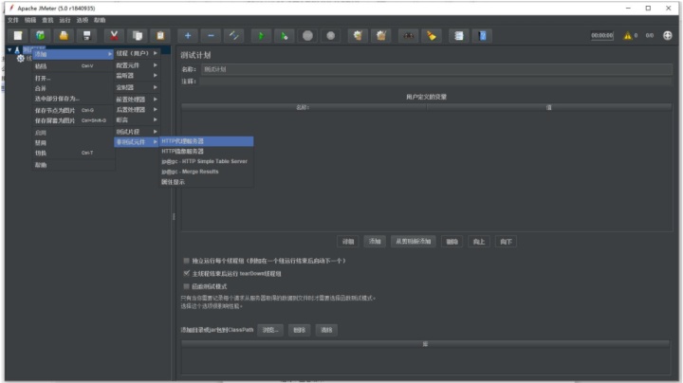This screenshot has height=383, width=683.
Task: Click 浏览... button beside ClassPath
Action: [270, 330]
